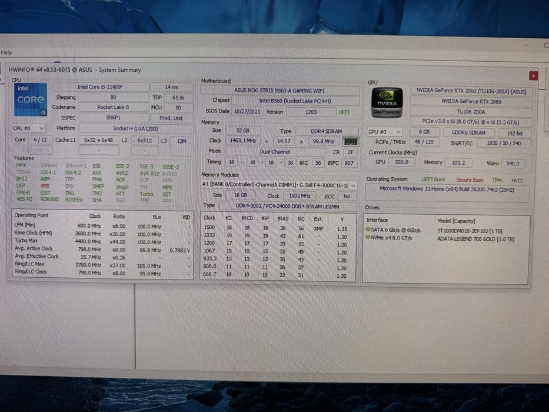Click the NVIDIA GeForce logo
Screen dimensions: 549x412
click(x=387, y=102)
